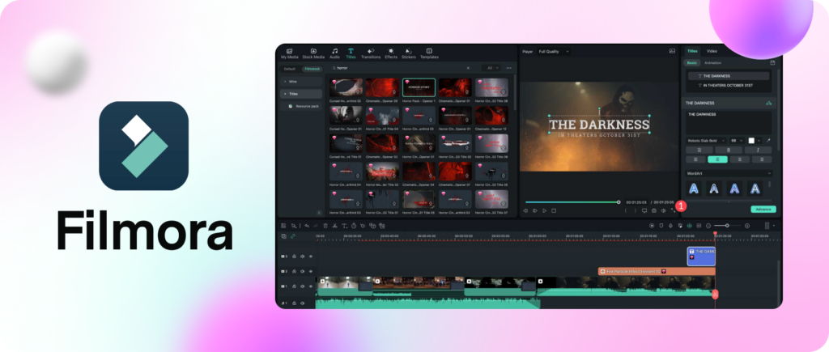Open the Stickers panel

[409, 53]
